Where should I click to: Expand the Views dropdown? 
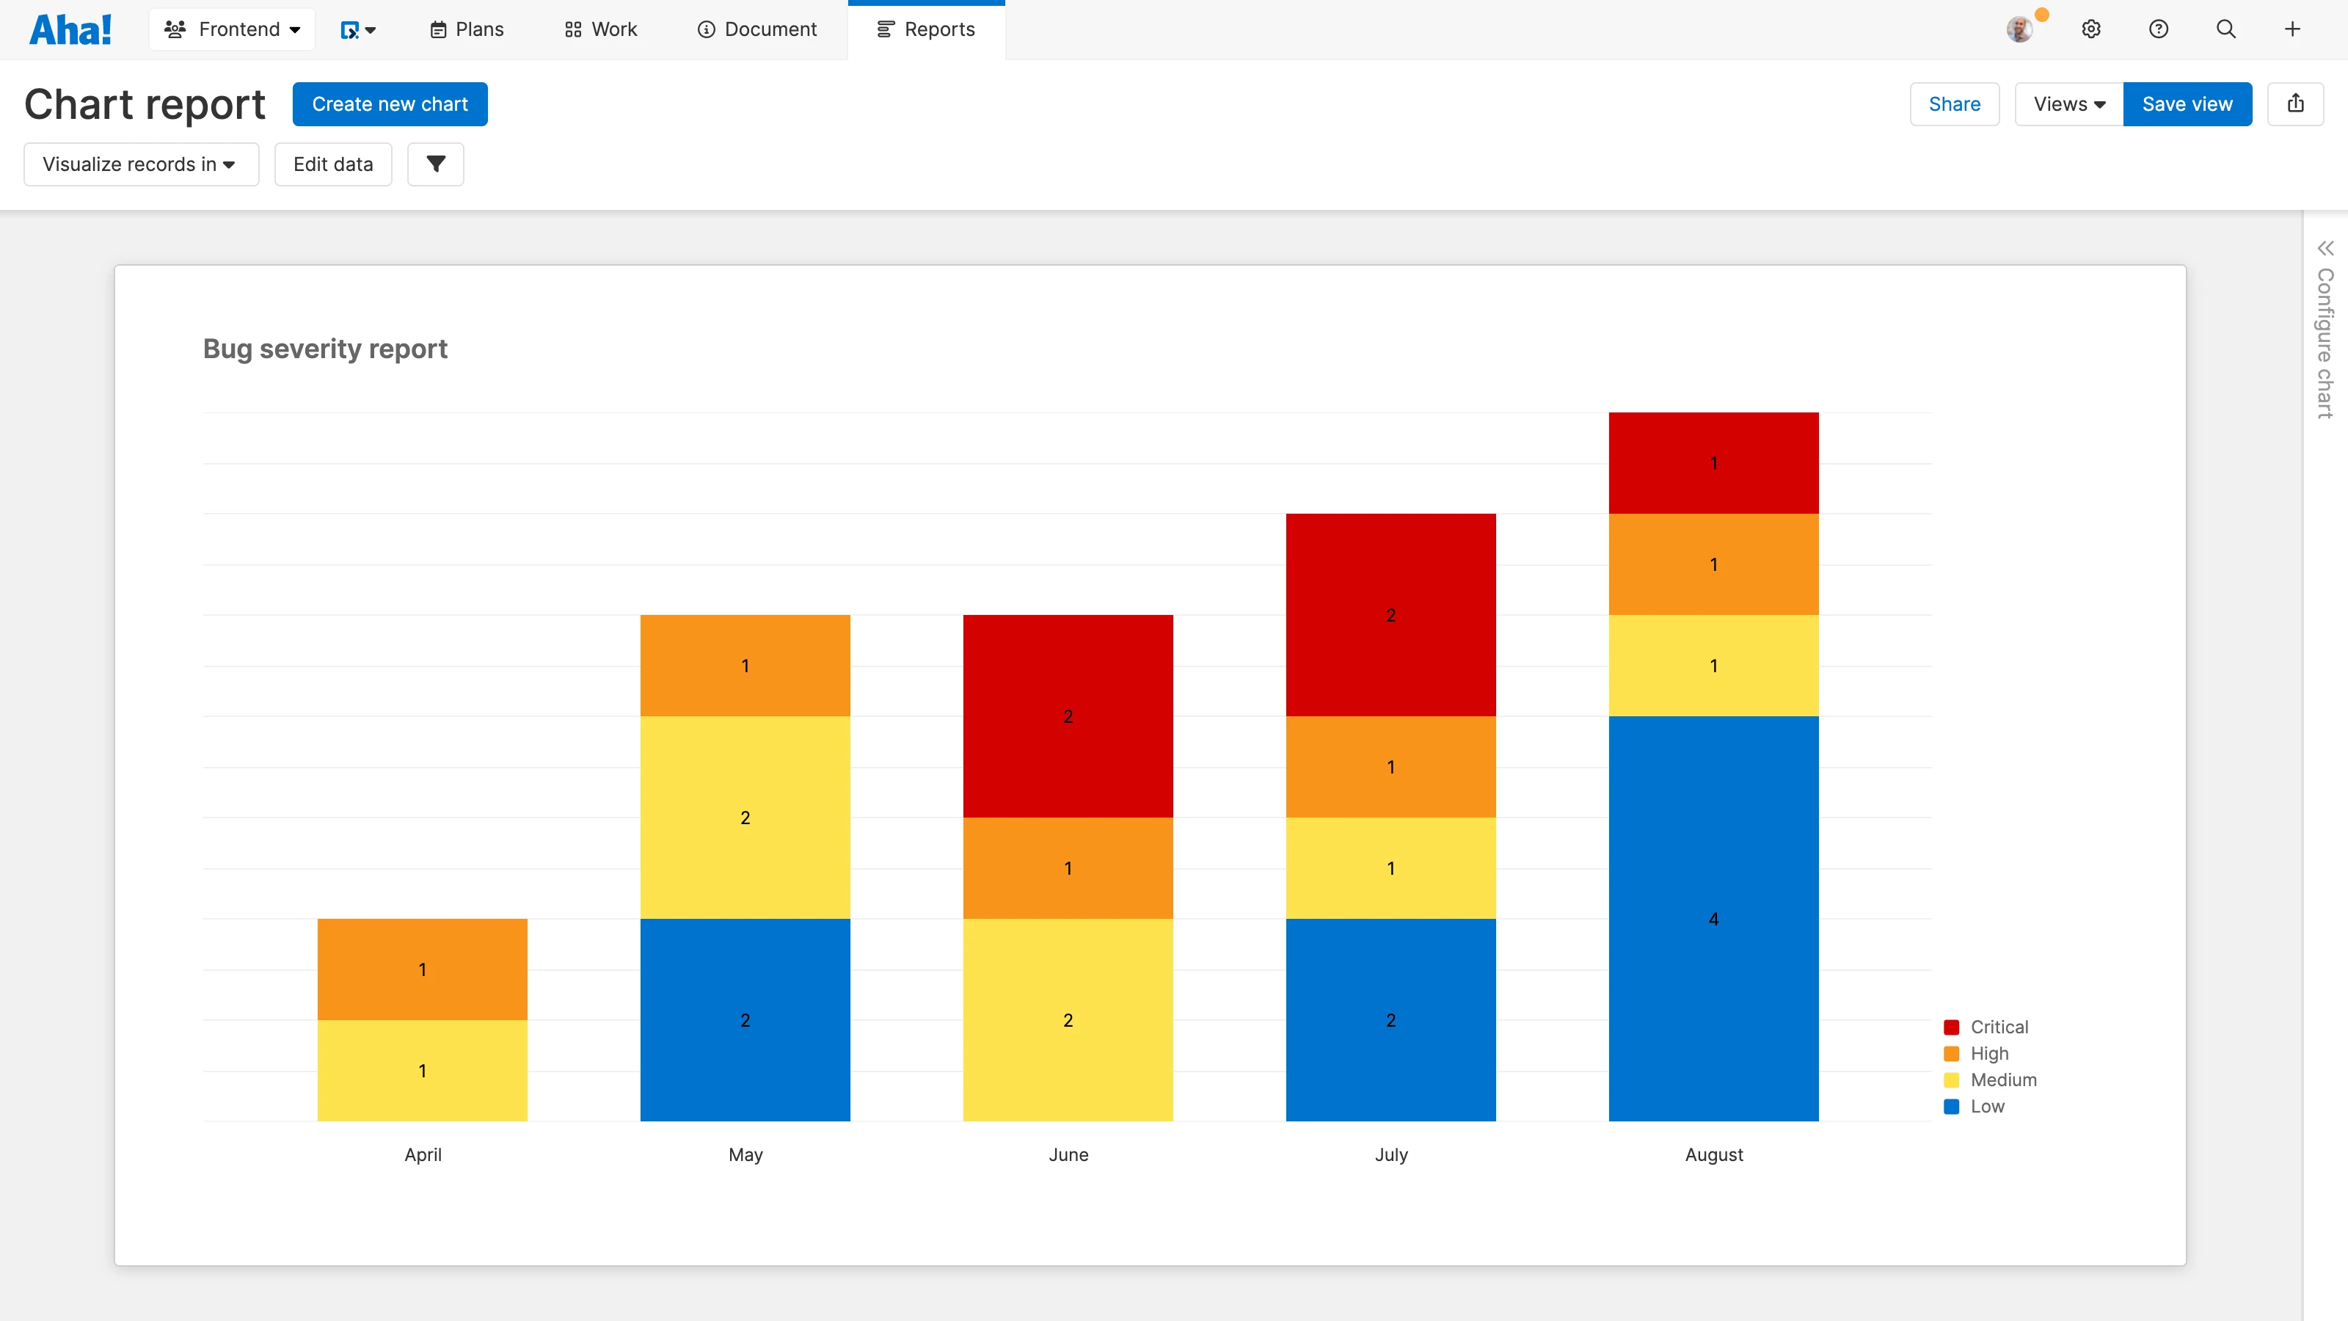coord(2068,104)
